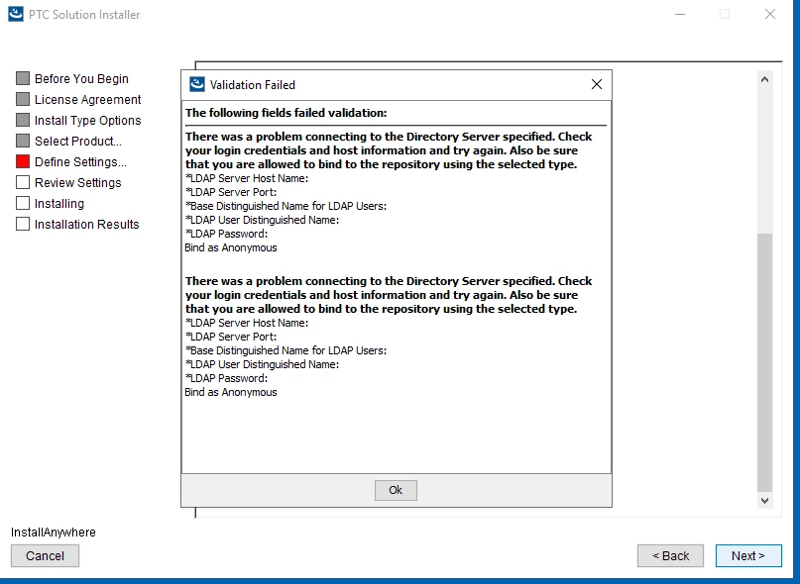This screenshot has width=800, height=584.
Task: Click the Before You Begin step indicator box
Action: tap(23, 78)
